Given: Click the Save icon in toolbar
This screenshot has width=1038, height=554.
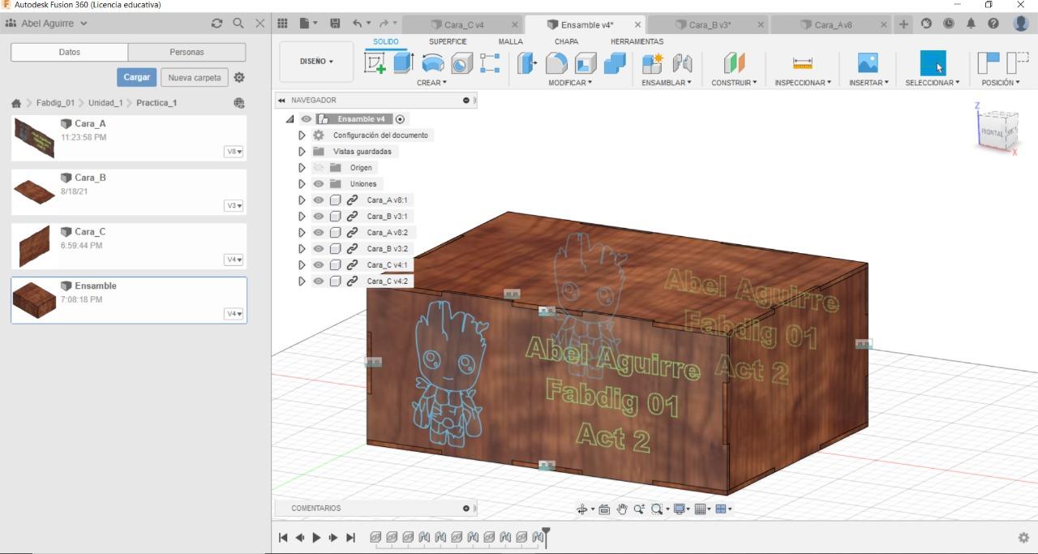Looking at the screenshot, I should pos(335,24).
